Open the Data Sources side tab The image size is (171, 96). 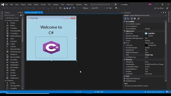click(x=2, y=15)
